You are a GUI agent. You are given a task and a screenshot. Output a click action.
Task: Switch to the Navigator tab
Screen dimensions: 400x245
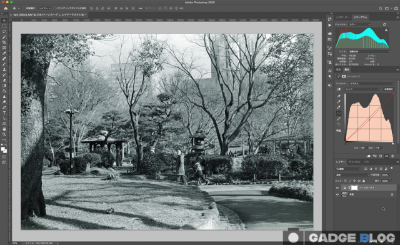(342, 17)
